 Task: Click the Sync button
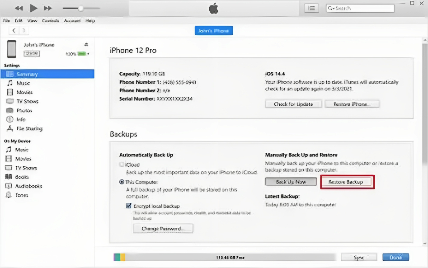359,257
